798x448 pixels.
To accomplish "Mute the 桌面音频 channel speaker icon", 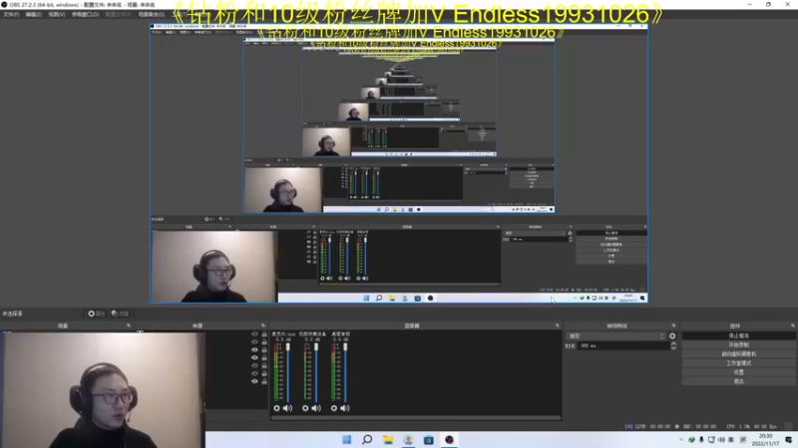I will point(345,408).
